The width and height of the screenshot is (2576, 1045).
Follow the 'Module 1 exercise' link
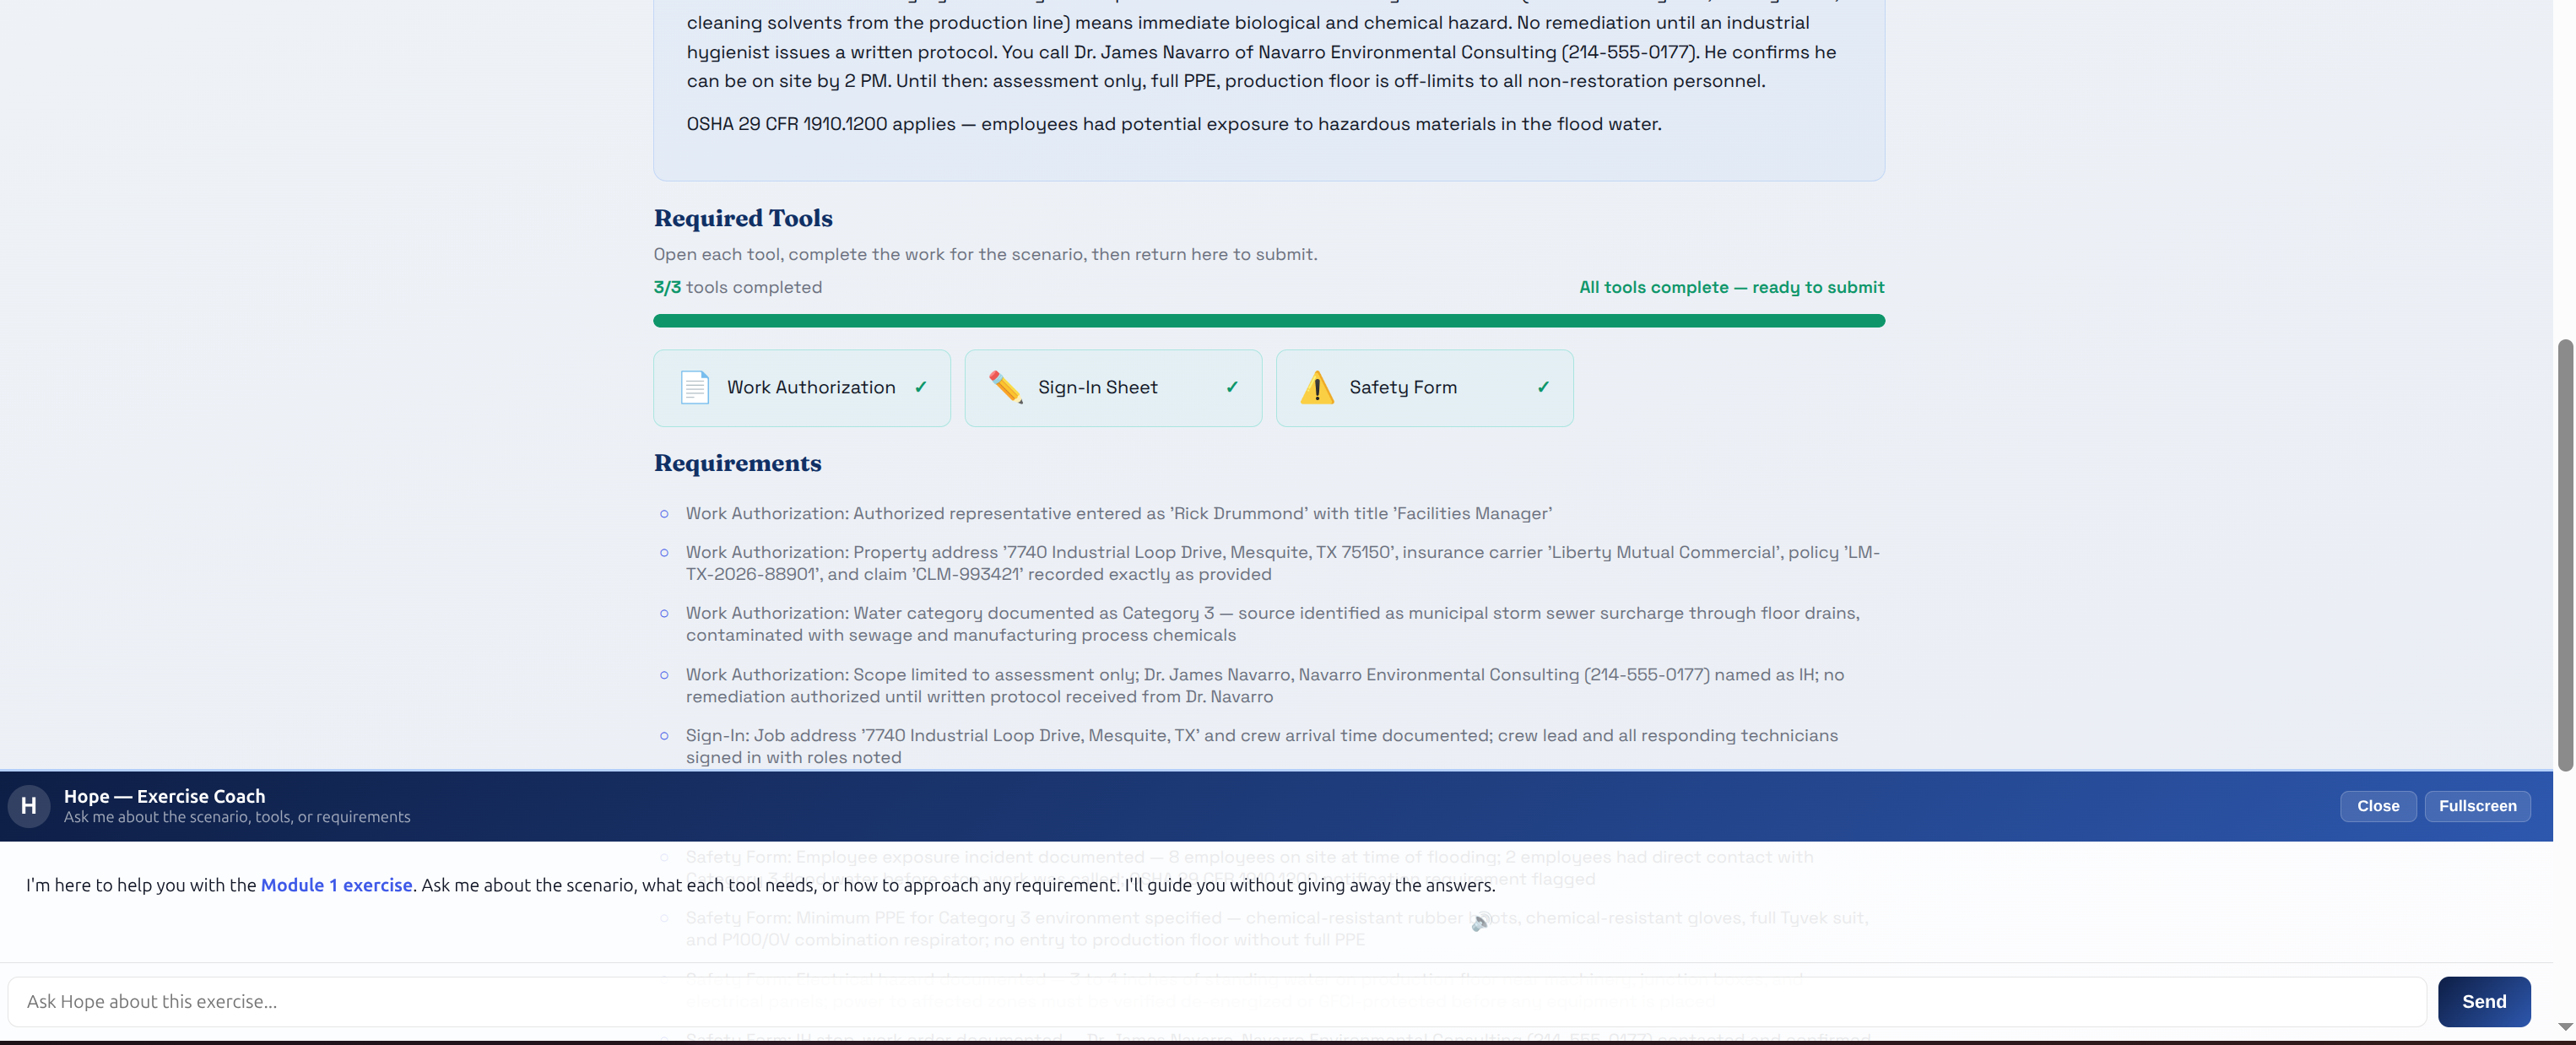click(x=336, y=885)
